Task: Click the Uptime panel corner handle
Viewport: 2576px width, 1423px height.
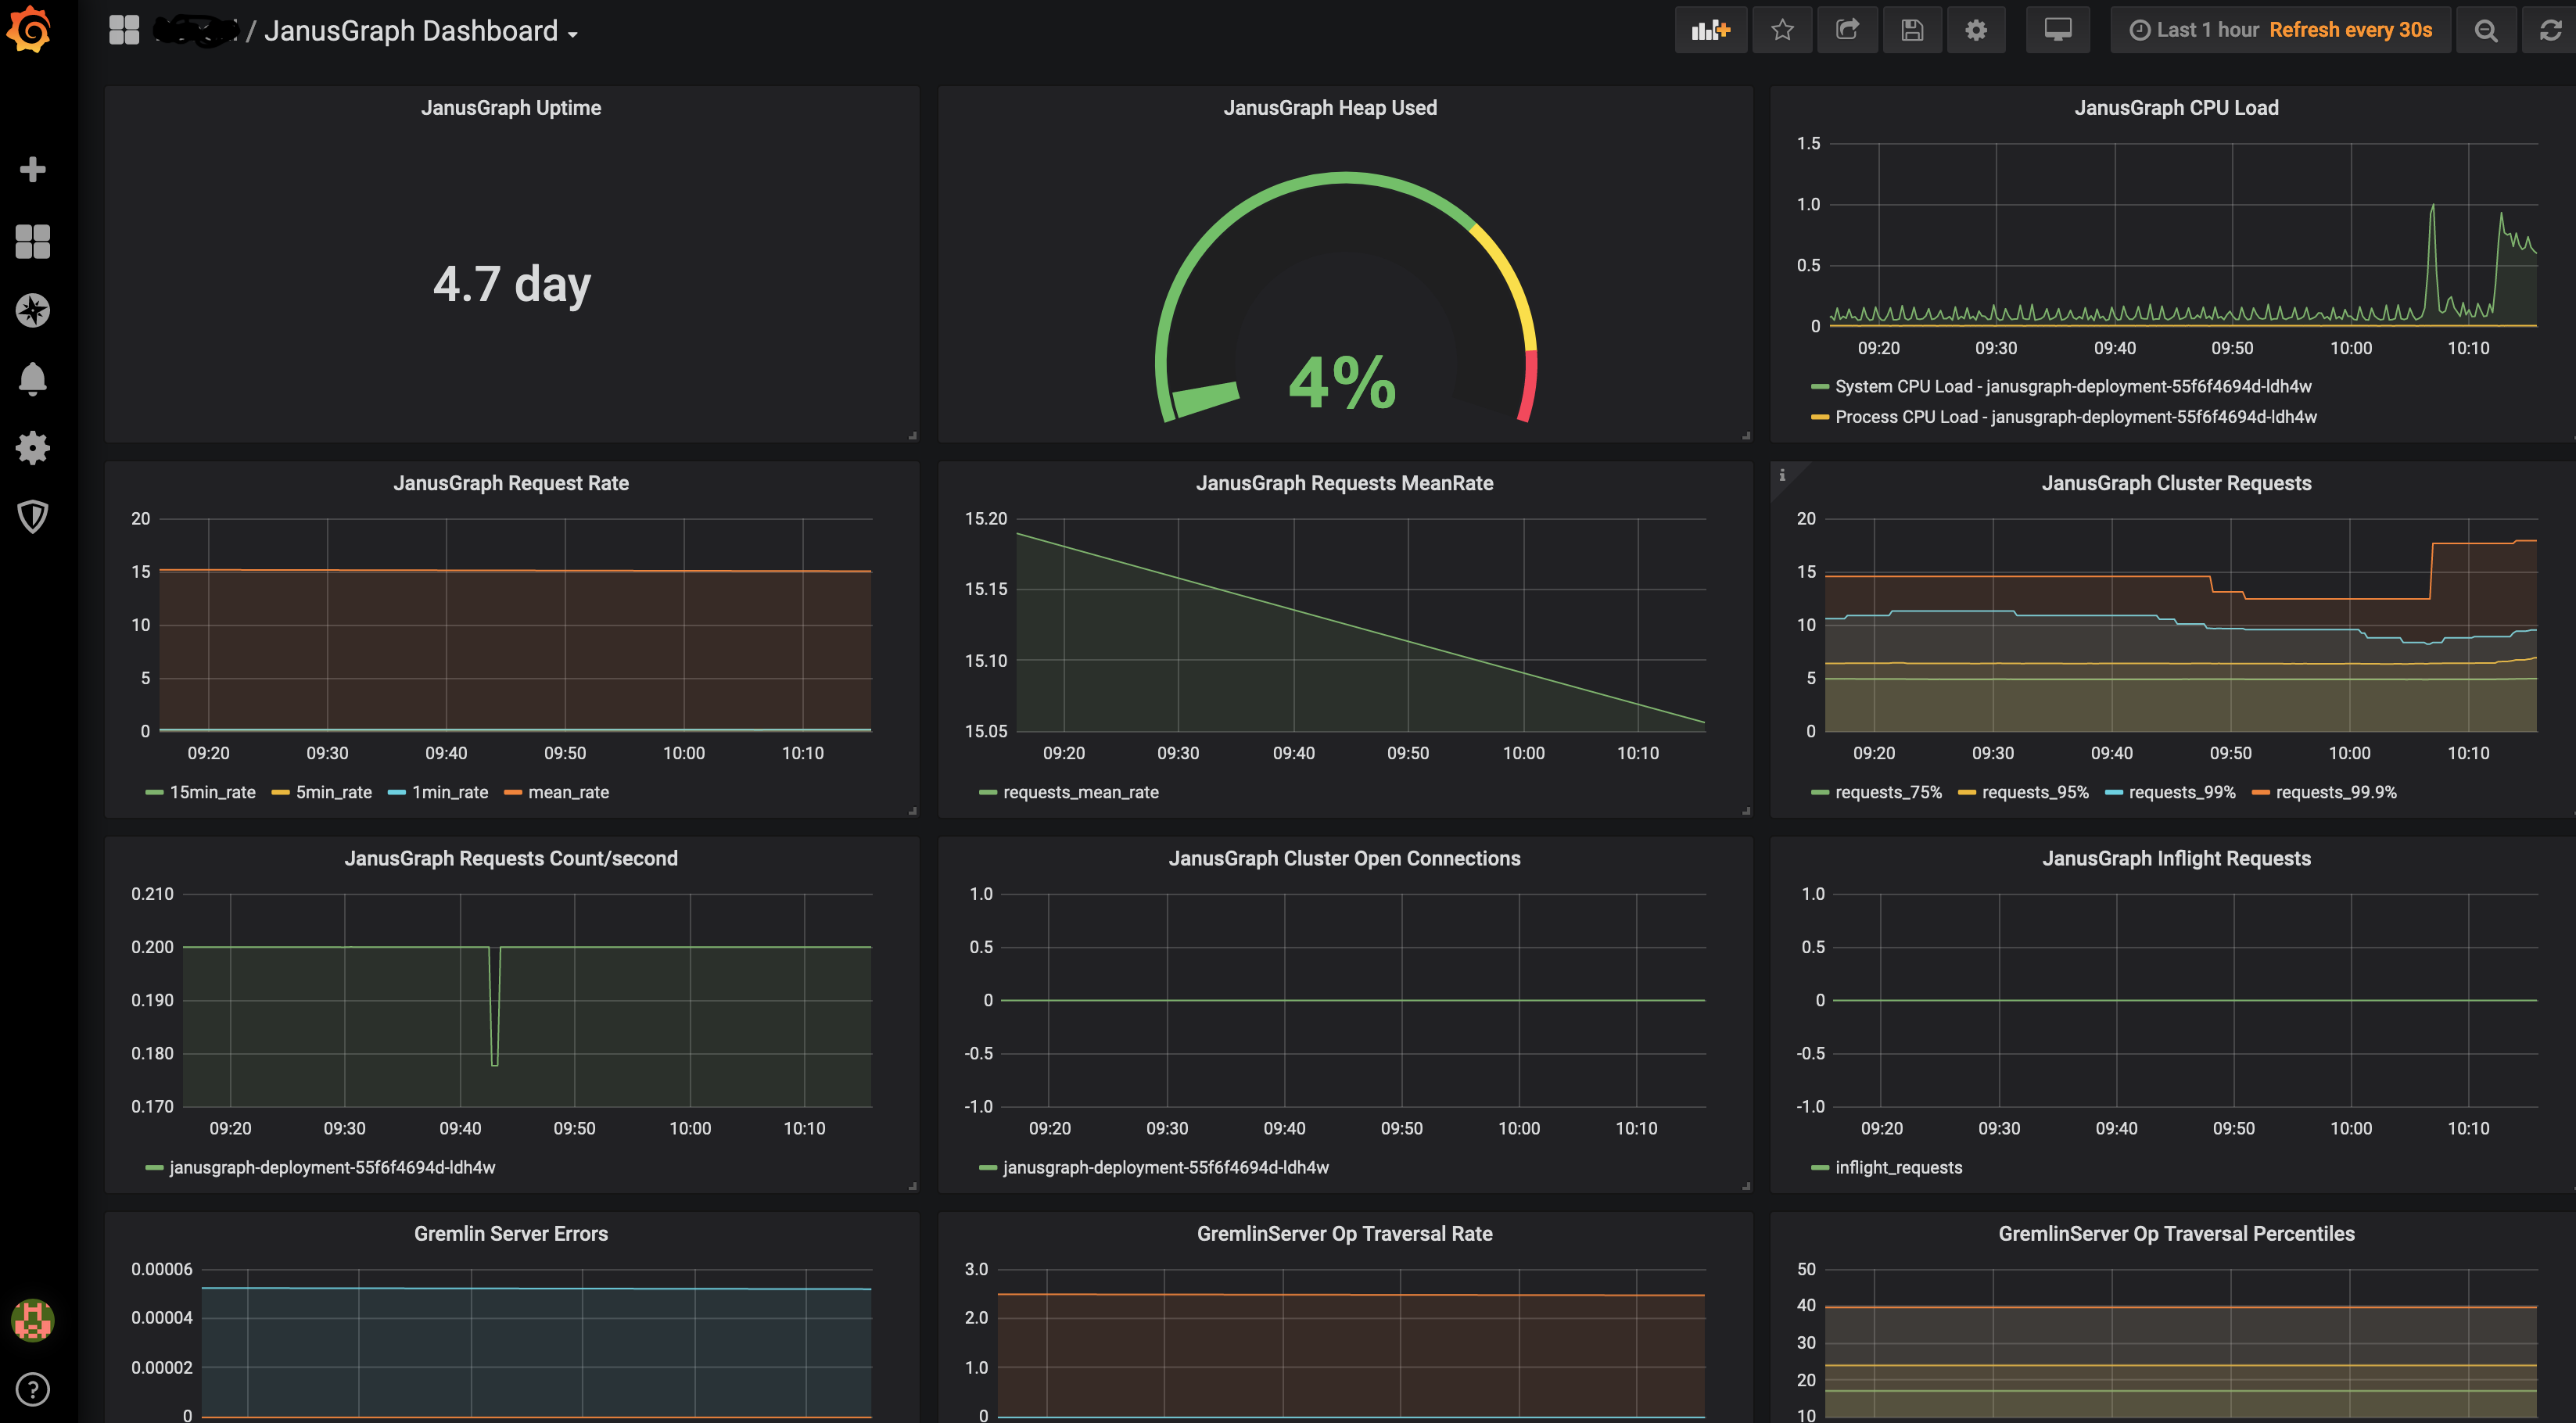Action: [913, 435]
